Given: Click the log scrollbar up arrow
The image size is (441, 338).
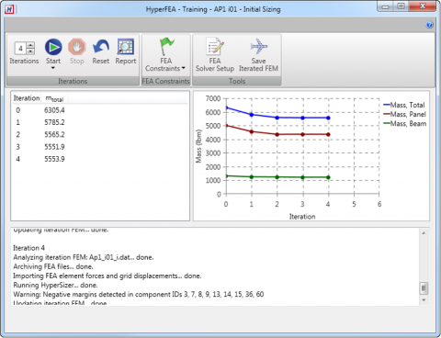Looking at the screenshot, I should point(424,233).
